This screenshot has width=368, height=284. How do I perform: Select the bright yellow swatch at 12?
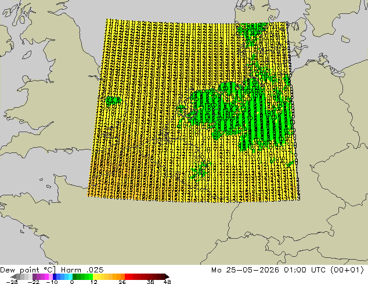[95, 276]
